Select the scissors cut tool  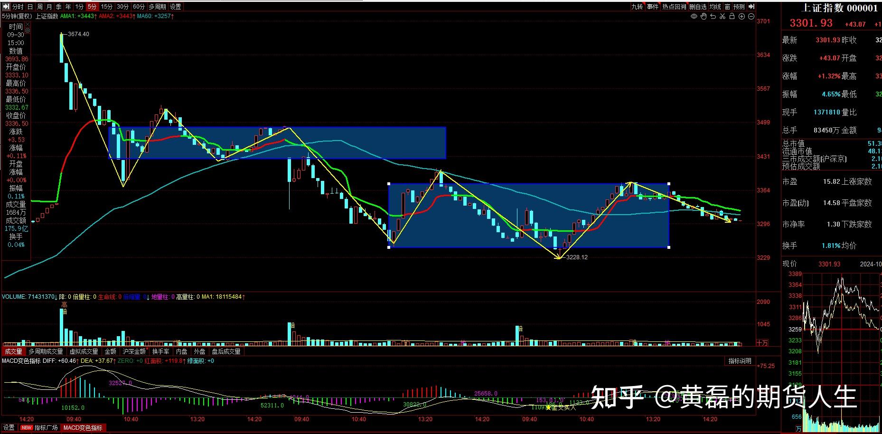pyautogui.click(x=722, y=17)
